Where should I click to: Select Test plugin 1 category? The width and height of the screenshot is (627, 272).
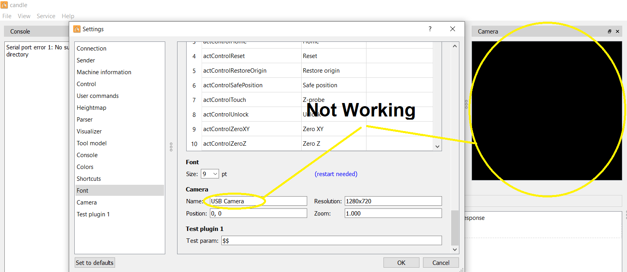pos(119,214)
